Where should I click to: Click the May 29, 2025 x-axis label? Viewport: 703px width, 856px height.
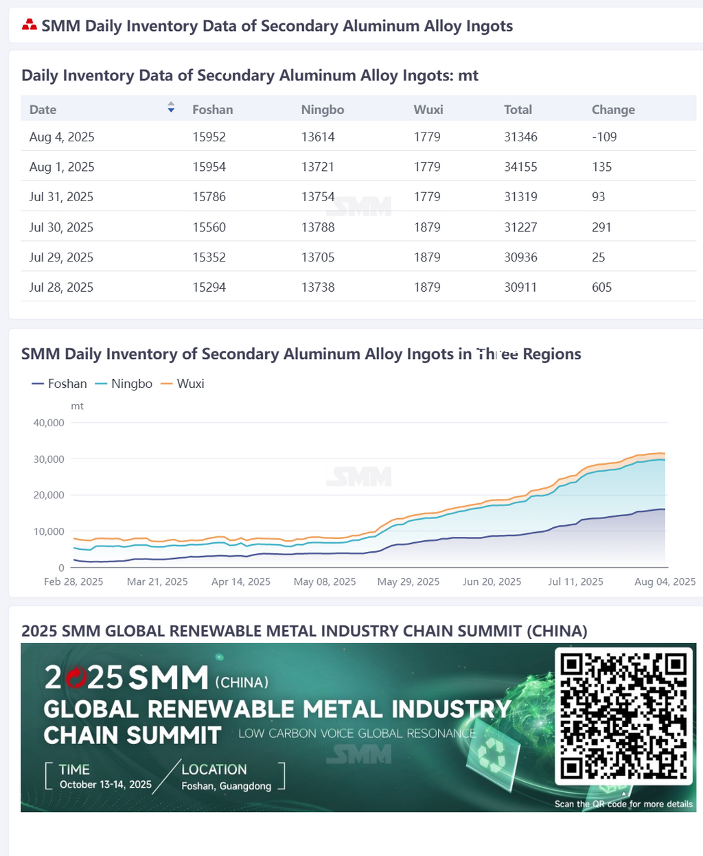(408, 581)
